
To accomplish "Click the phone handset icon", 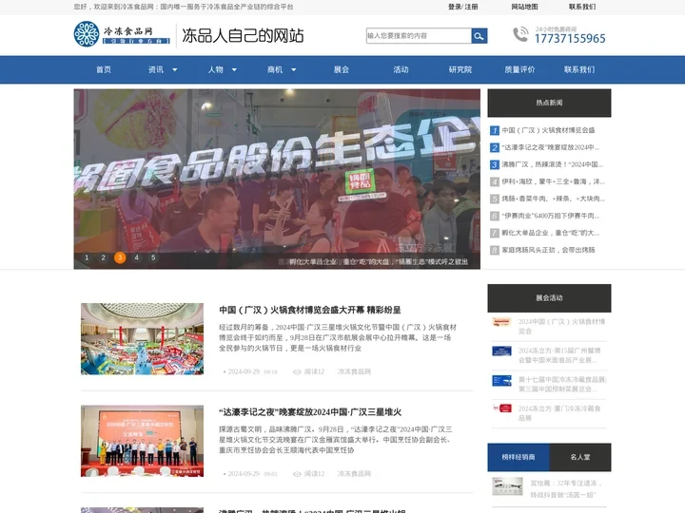I will coord(520,34).
